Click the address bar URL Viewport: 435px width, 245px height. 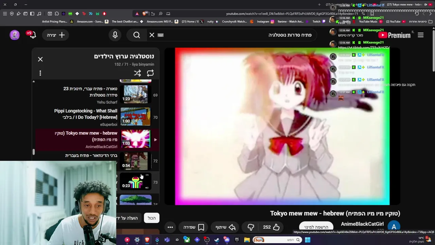point(292,14)
